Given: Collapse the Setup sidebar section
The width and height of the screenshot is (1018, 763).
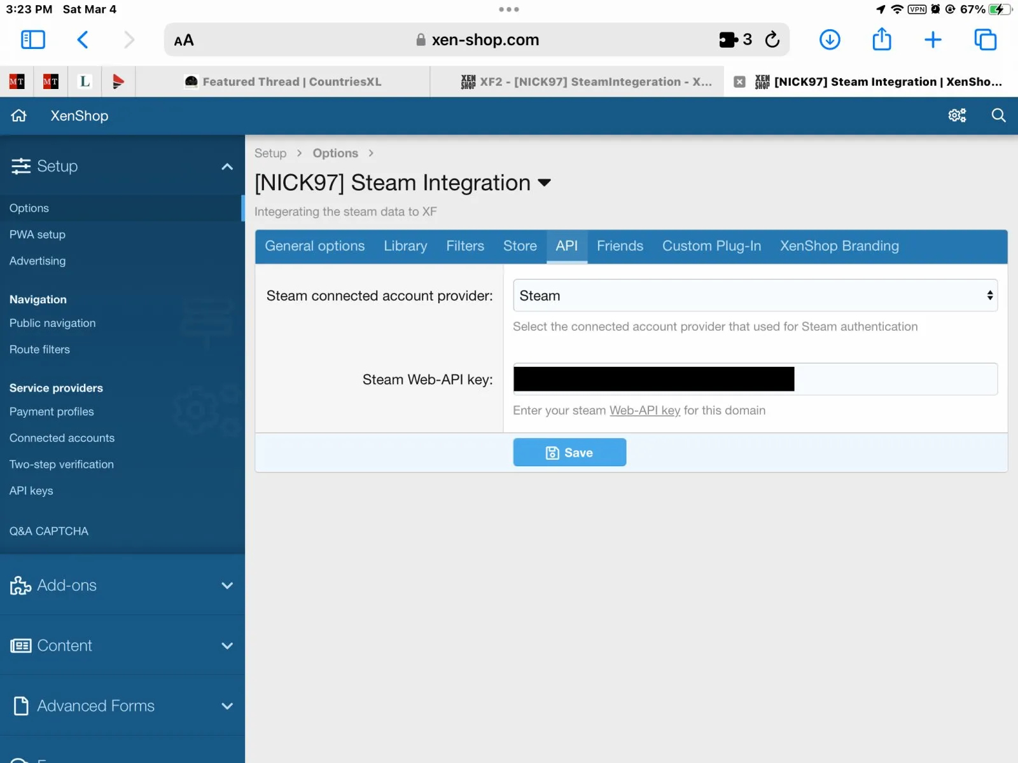Looking at the screenshot, I should click(x=227, y=167).
